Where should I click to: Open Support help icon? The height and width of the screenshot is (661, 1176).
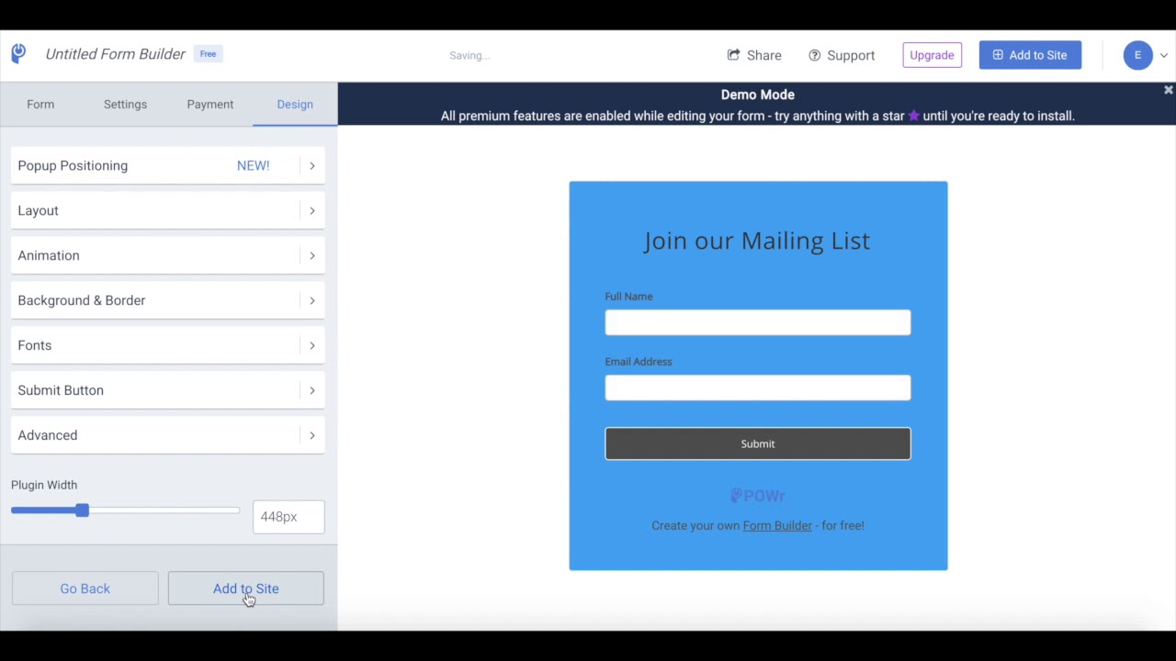tap(814, 55)
